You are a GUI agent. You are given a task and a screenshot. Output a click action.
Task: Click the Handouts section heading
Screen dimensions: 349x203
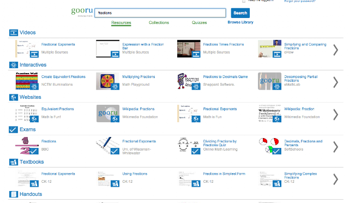(x=31, y=194)
